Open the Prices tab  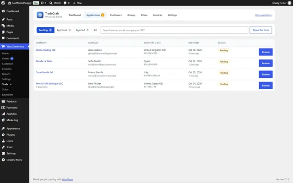click(x=144, y=15)
